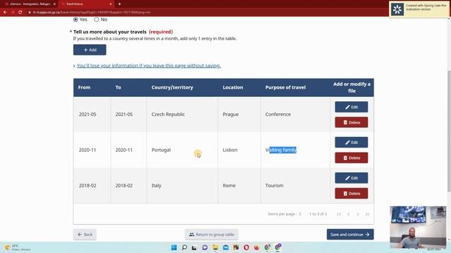Open Windows Start menu

coord(174,247)
